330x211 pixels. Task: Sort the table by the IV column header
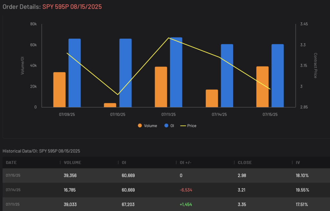coord(298,162)
